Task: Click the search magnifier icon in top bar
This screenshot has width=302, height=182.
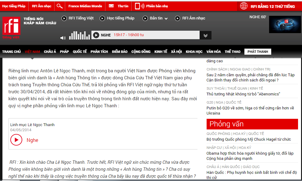Action: (60, 6)
